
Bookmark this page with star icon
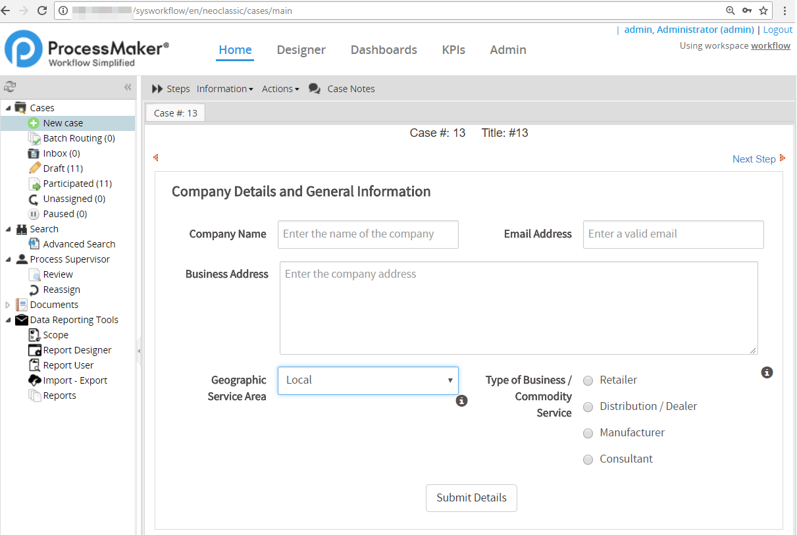(x=763, y=11)
